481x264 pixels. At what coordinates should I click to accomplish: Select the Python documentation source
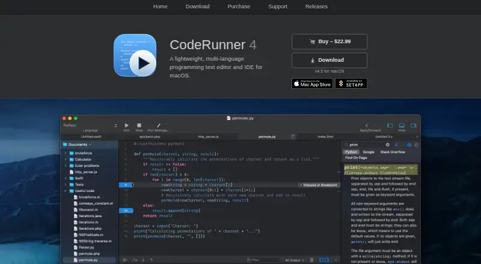point(351,152)
